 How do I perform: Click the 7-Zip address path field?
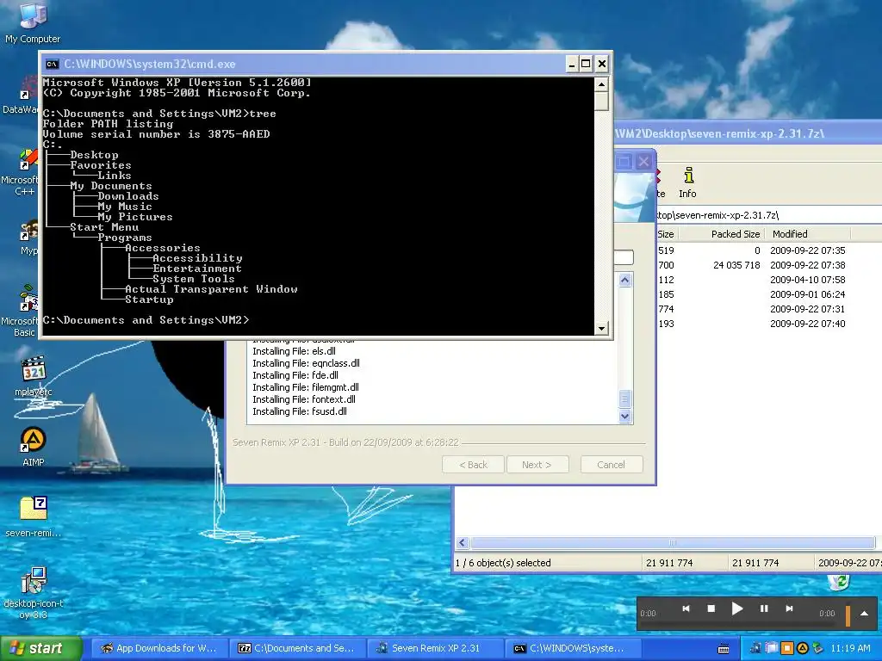(x=768, y=214)
